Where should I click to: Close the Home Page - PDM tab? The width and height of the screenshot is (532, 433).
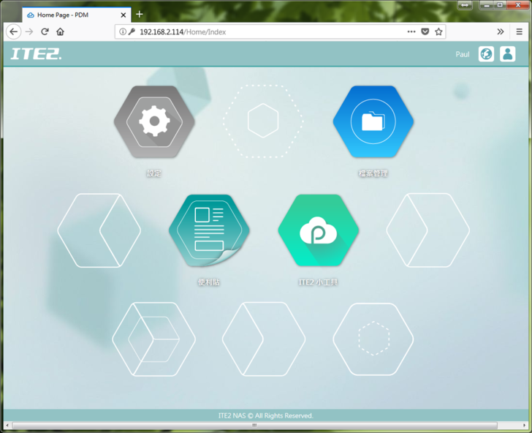(123, 15)
